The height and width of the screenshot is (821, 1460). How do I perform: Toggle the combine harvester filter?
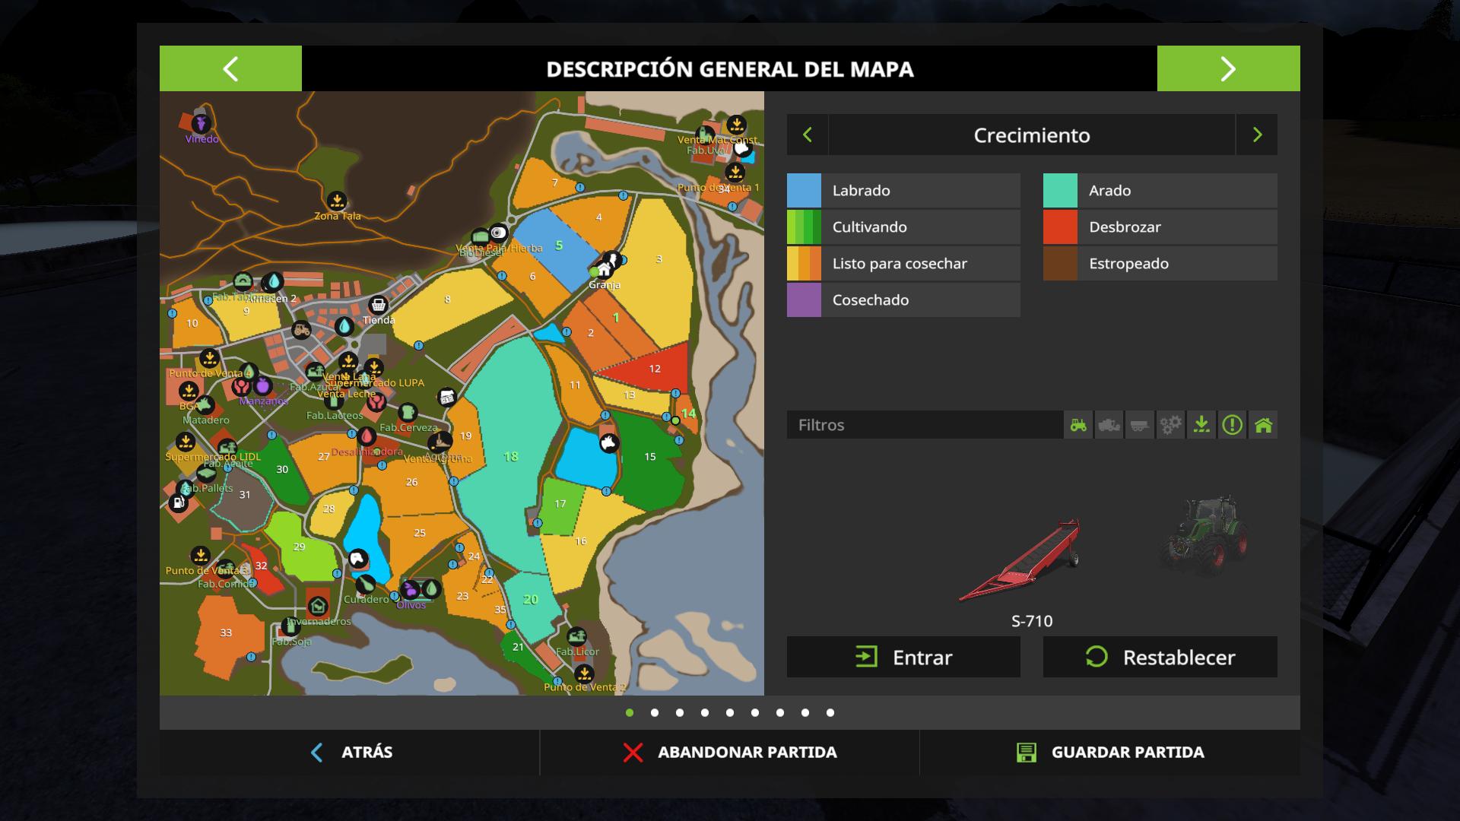tap(1109, 425)
